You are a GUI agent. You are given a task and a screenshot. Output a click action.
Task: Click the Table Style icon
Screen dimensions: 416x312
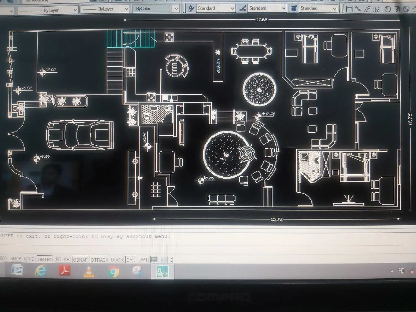tap(294, 8)
